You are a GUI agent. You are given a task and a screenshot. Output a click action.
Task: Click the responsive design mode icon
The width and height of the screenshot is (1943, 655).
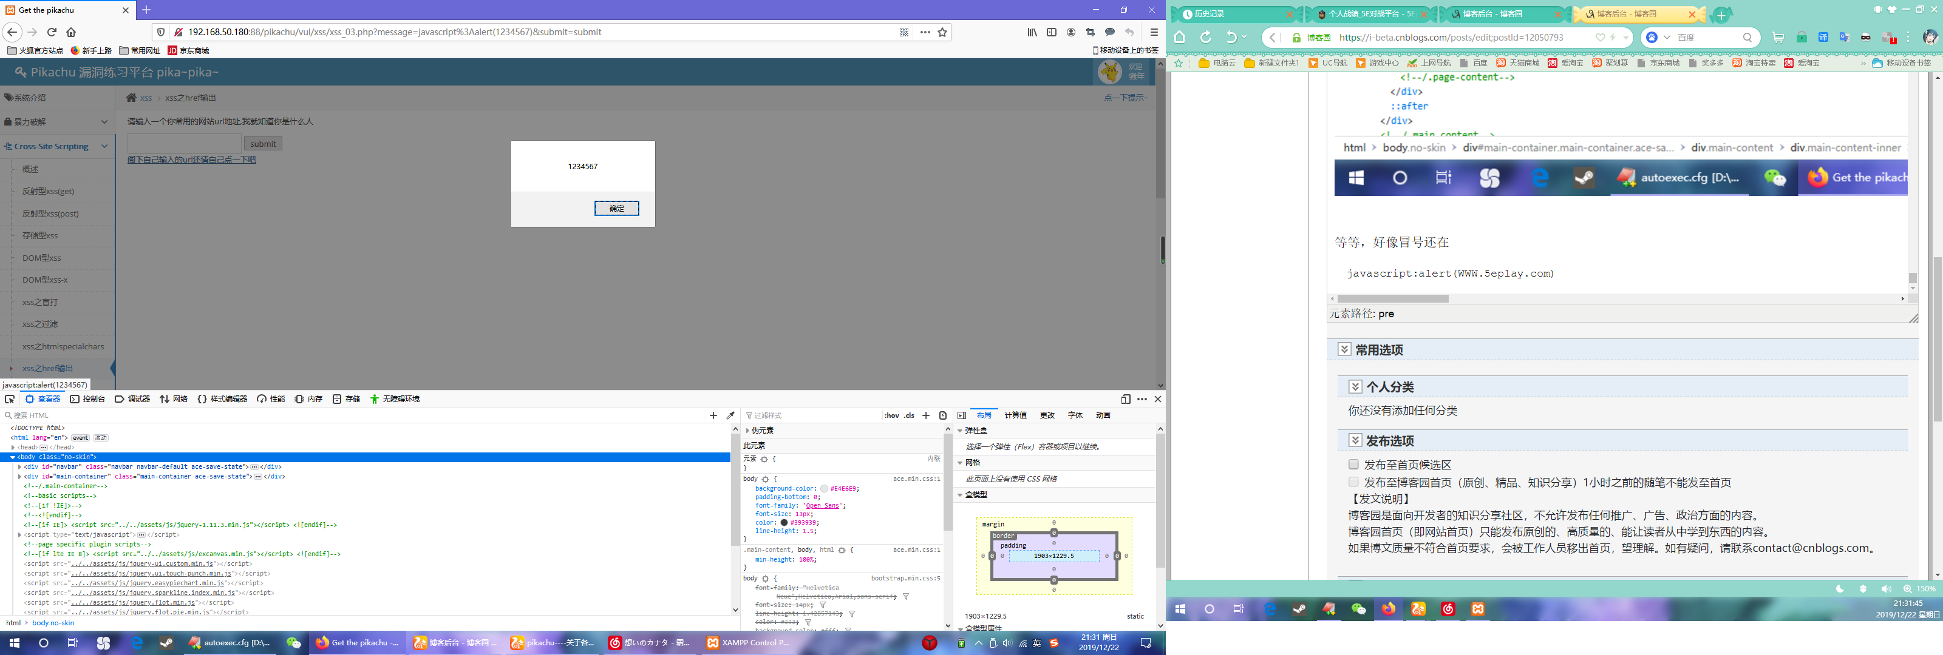[x=1125, y=398]
